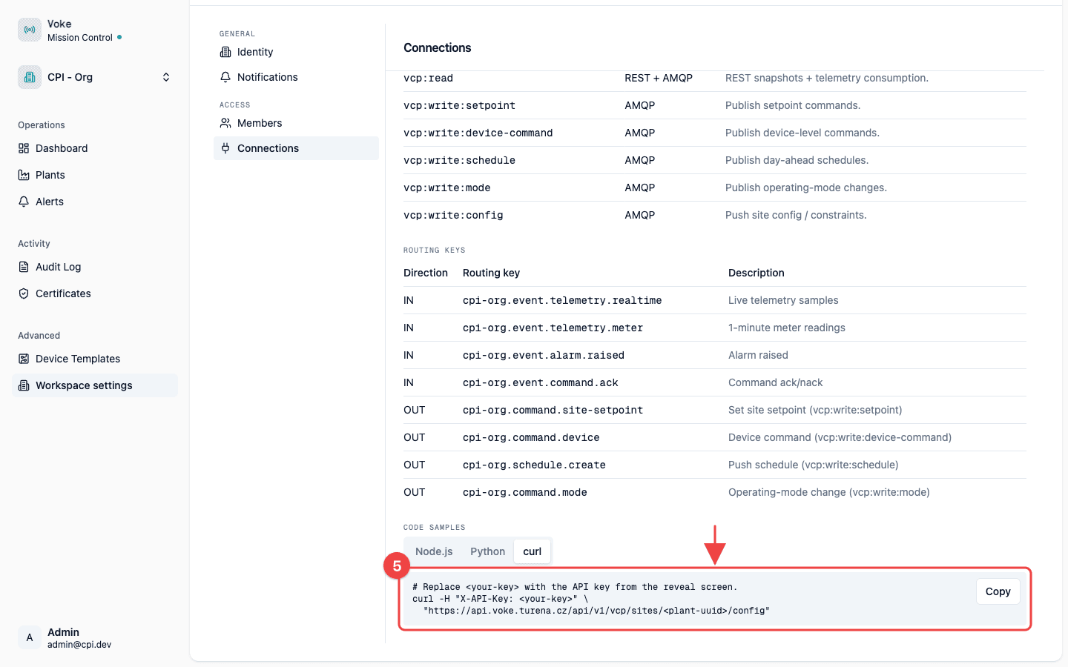This screenshot has width=1068, height=667.
Task: Select the curl code sample tab
Action: pyautogui.click(x=533, y=551)
